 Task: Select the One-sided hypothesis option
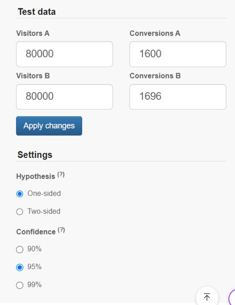[20, 194]
